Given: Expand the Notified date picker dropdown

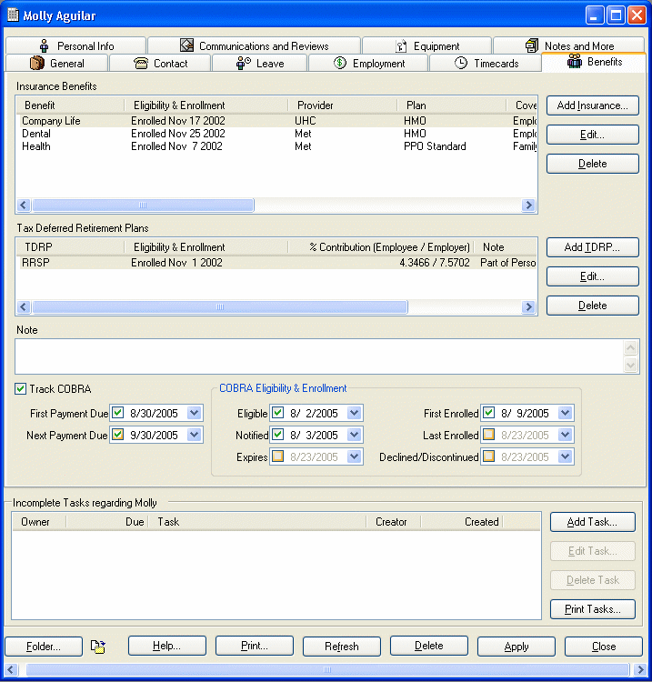Looking at the screenshot, I should [355, 436].
